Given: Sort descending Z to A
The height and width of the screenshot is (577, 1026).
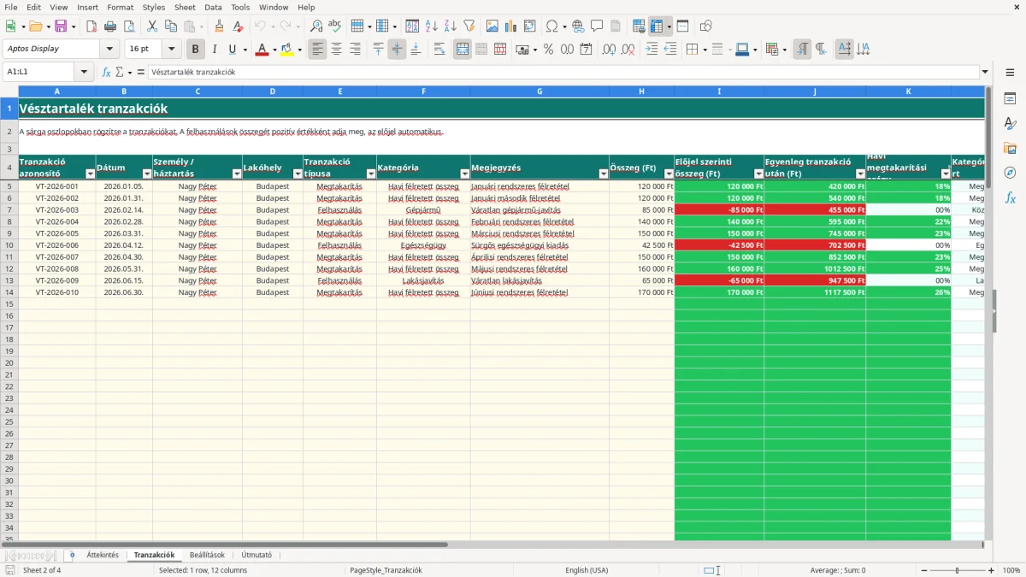Looking at the screenshot, I should point(451,26).
